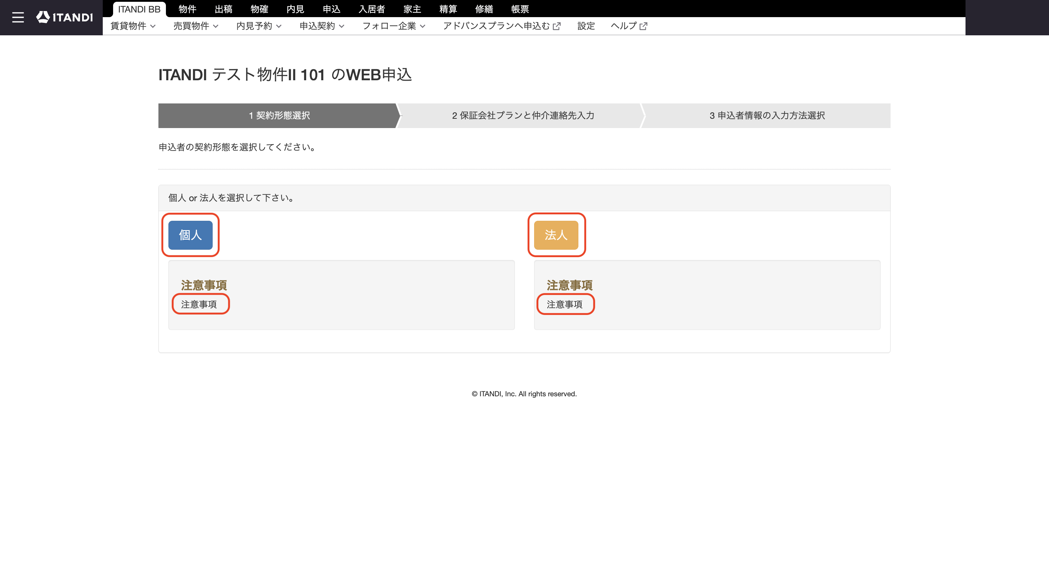Image resolution: width=1049 pixels, height=565 pixels.
Task: Expand the 賃貸物件 dropdown
Action: 133,26
